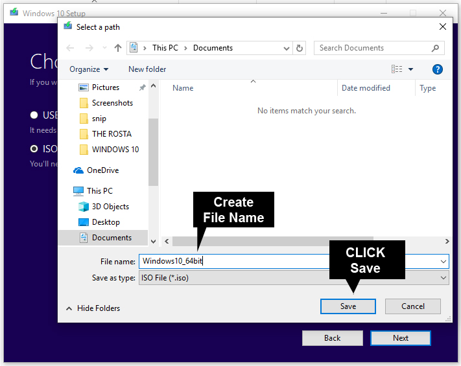Screen dimensions: 461x366
Task: Click the Back navigation arrow
Action: (70, 48)
